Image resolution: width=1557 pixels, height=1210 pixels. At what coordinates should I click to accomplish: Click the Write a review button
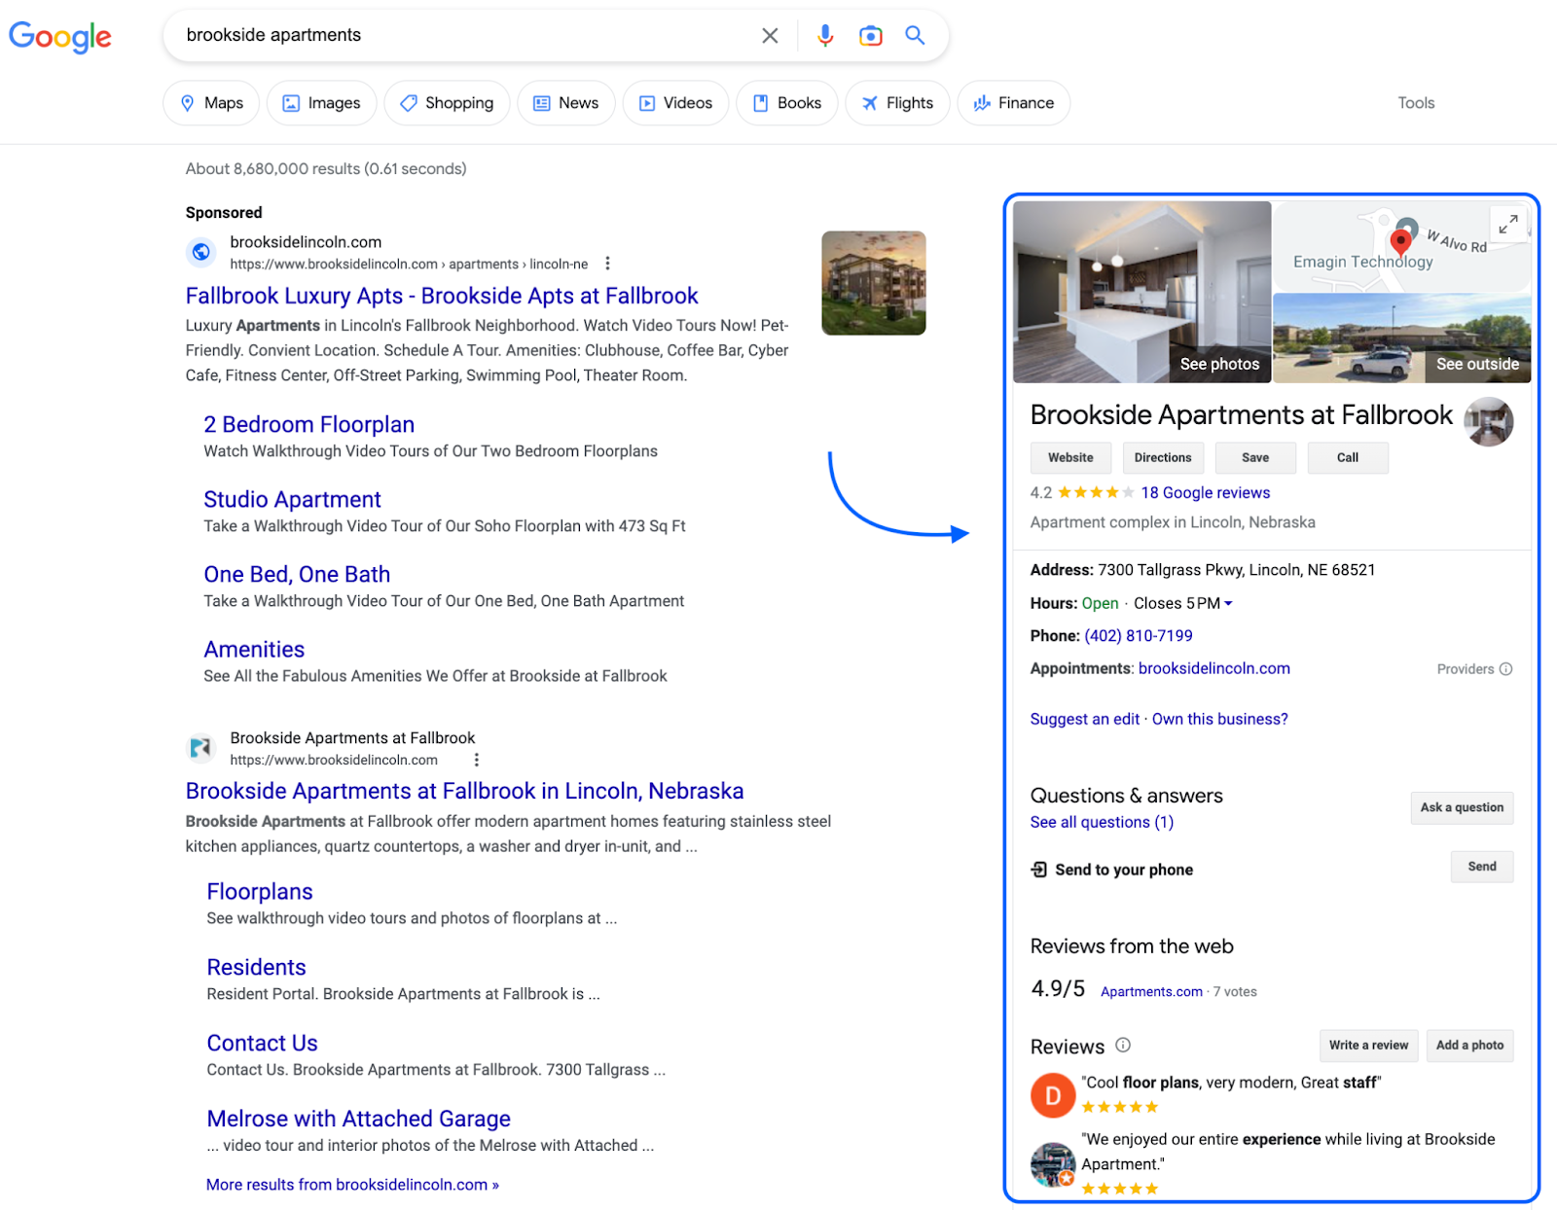(x=1368, y=1046)
